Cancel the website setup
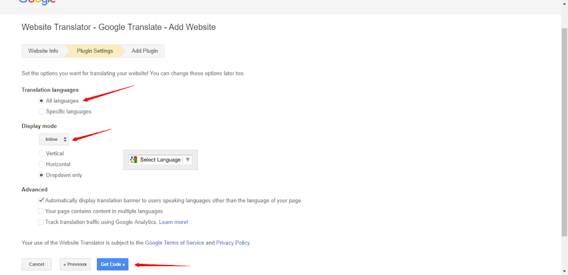The width and height of the screenshot is (568, 275). (x=37, y=264)
